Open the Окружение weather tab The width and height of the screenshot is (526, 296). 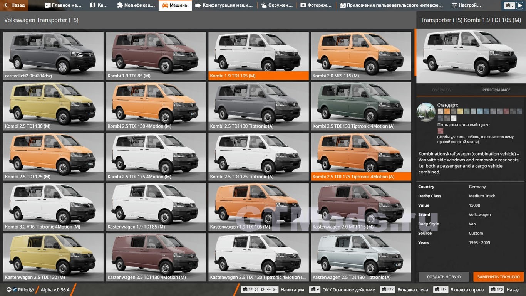[x=276, y=5]
